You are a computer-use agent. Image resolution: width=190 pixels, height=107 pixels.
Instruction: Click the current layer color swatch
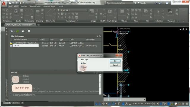click(x=67, y=10)
